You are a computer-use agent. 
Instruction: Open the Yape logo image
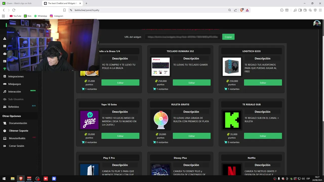click(x=89, y=120)
